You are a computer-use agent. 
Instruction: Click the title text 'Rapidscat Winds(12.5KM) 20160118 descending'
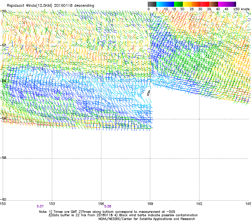51,5
